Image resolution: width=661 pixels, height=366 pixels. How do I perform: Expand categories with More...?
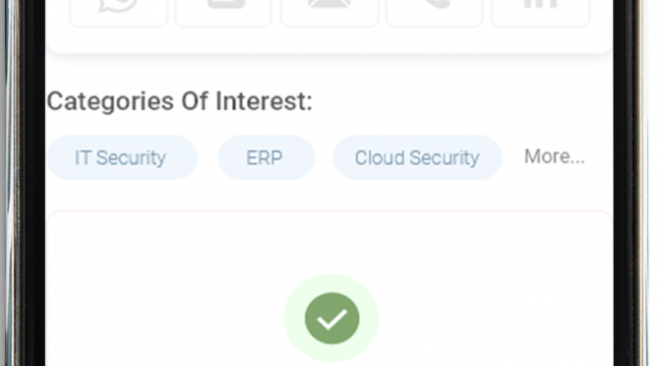555,156
